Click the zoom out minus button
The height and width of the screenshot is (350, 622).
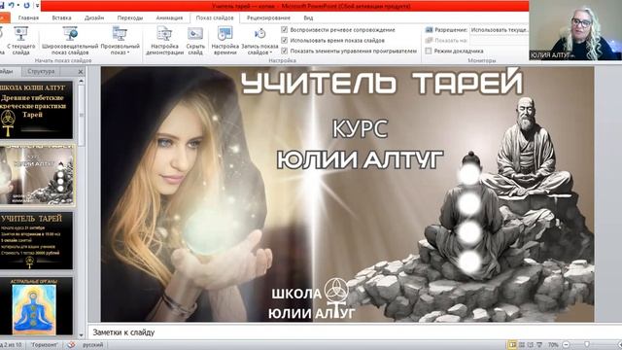(x=566, y=345)
